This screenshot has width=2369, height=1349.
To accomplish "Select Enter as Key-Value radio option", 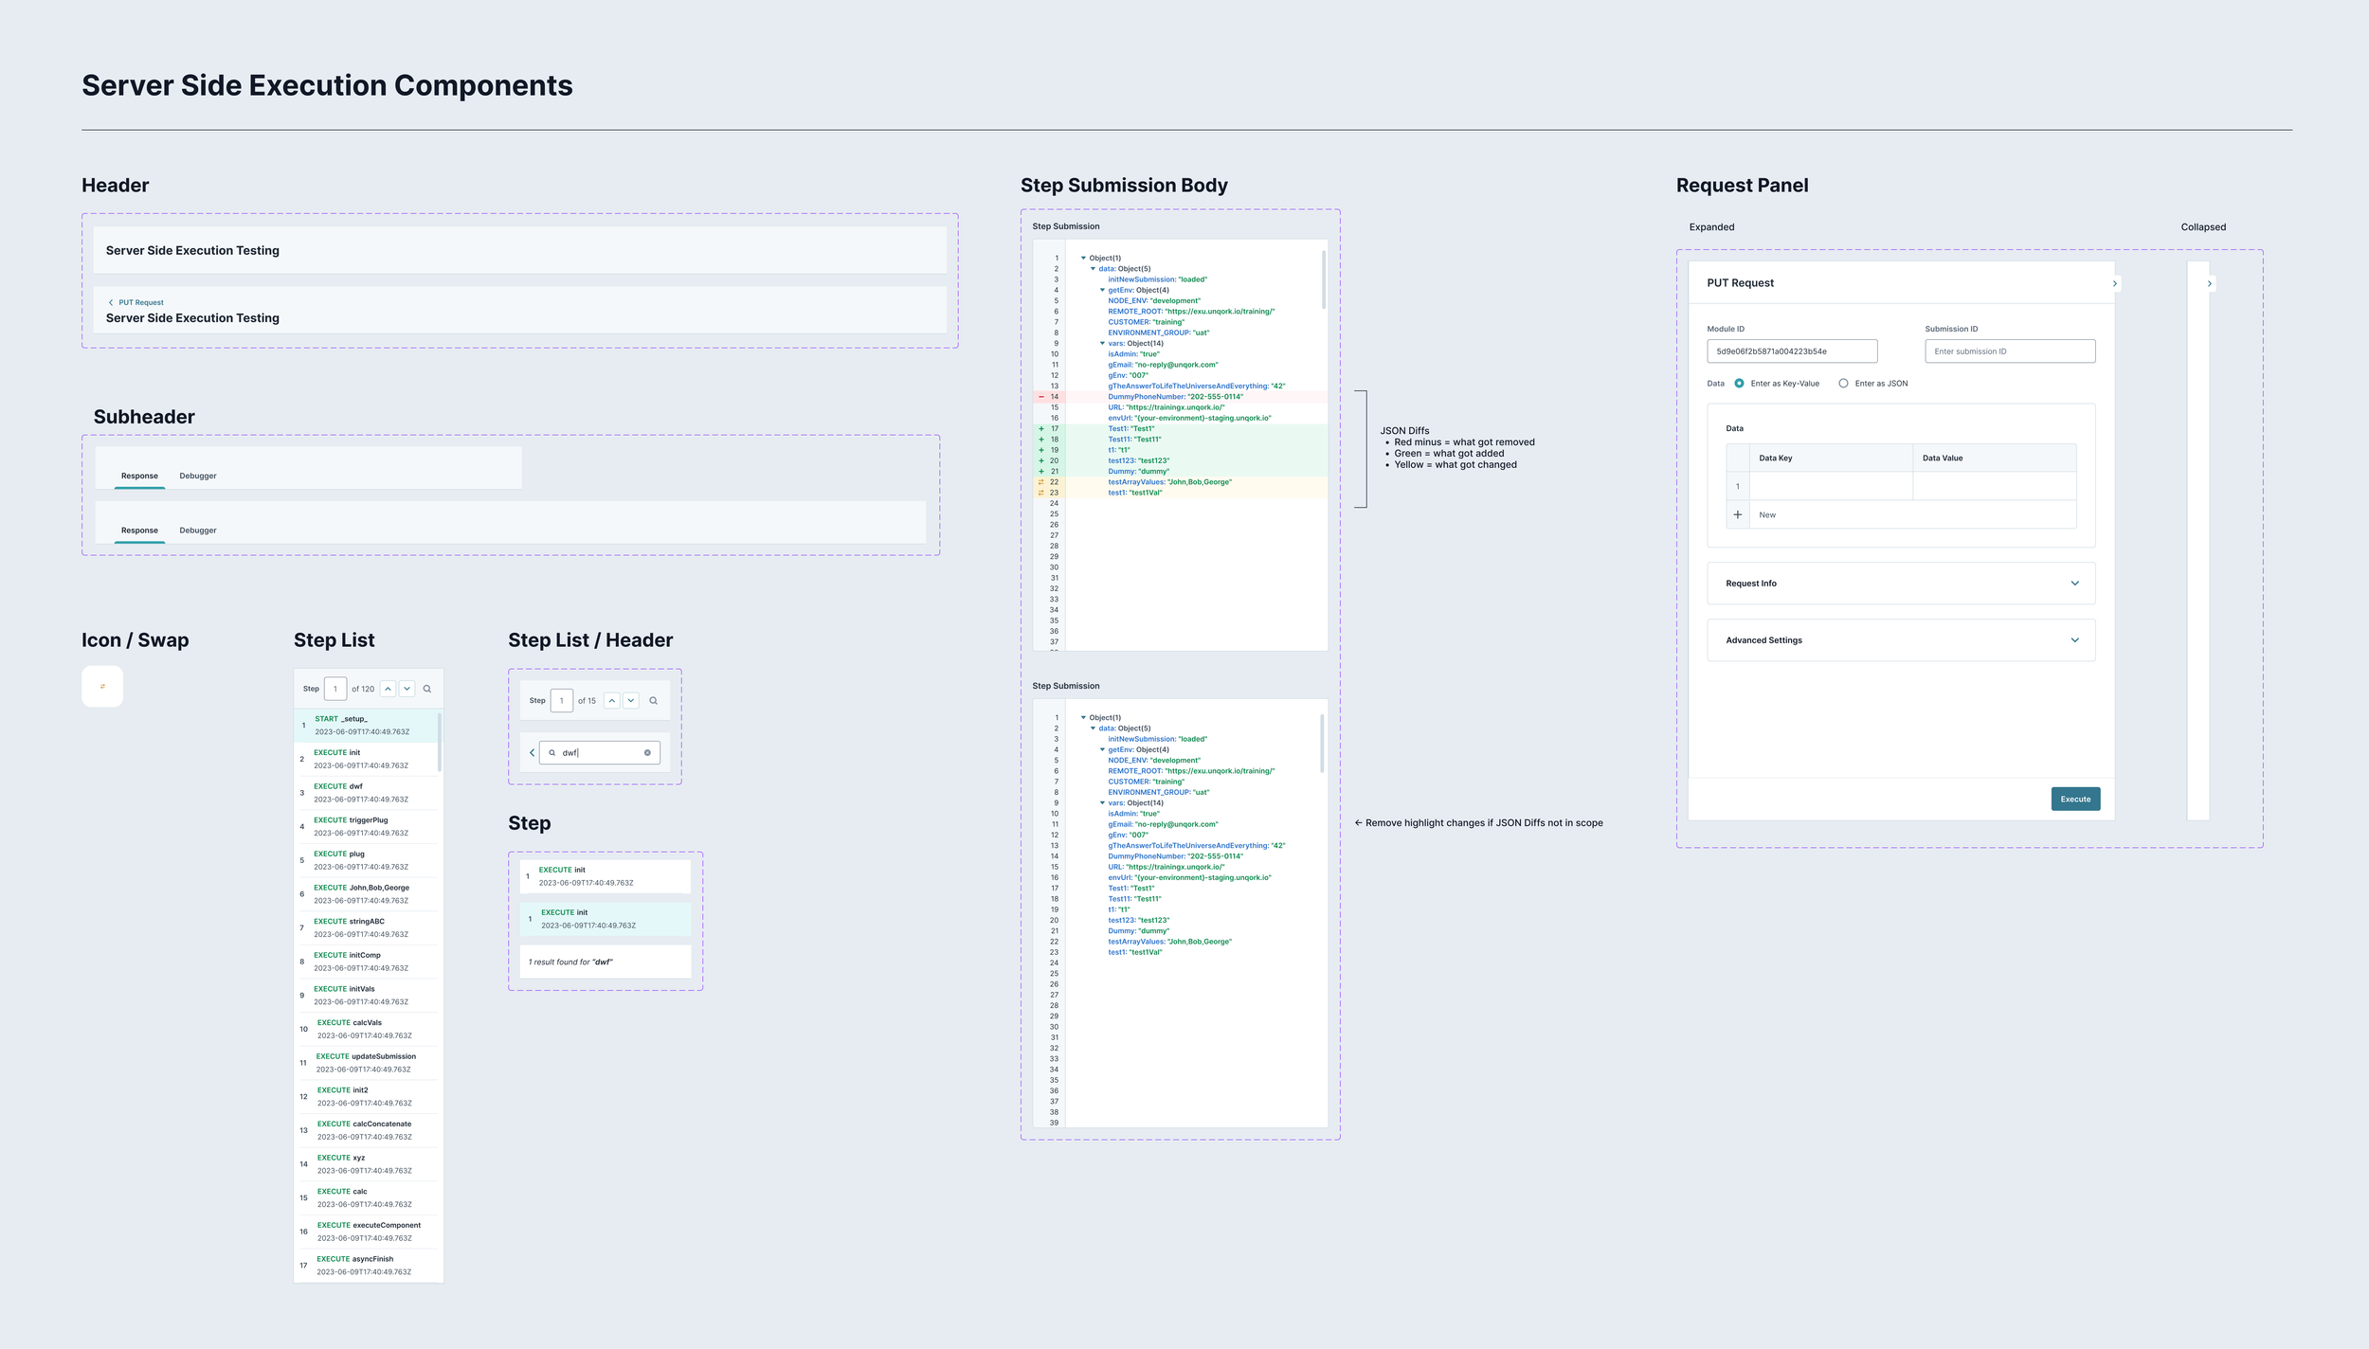I will click(x=1739, y=384).
